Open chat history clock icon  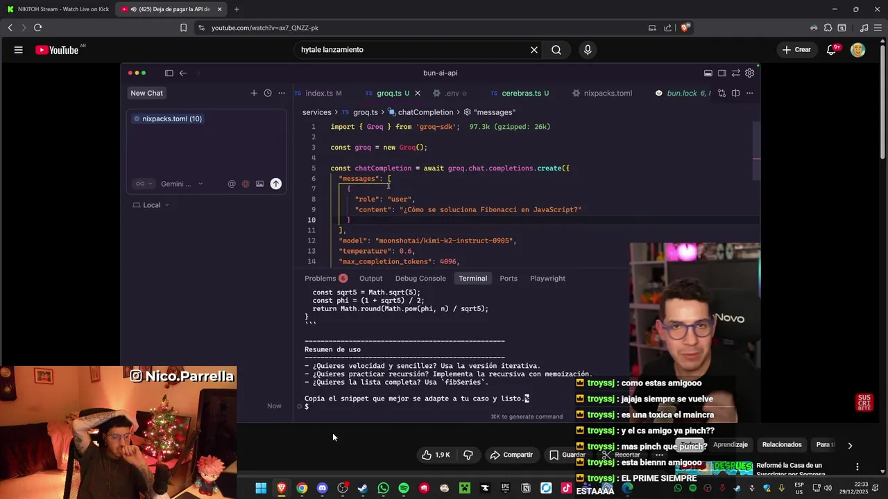click(268, 93)
